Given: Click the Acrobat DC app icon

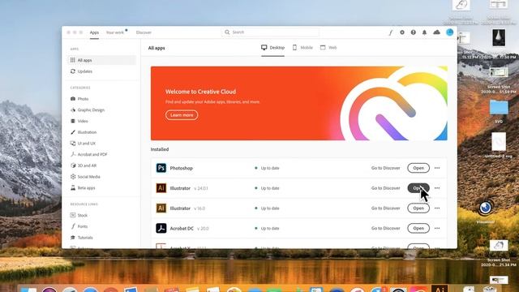Looking at the screenshot, I should pyautogui.click(x=161, y=228).
